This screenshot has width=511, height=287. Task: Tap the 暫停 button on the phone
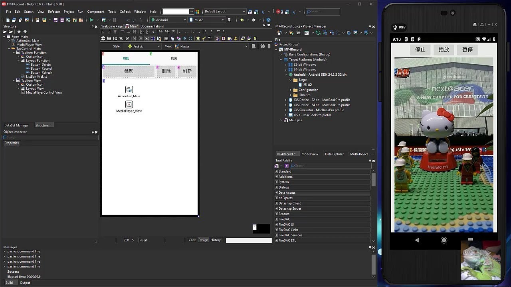[467, 50]
